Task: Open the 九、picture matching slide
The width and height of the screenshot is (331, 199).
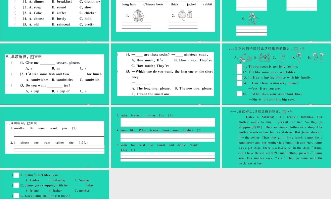Action: pos(276,74)
